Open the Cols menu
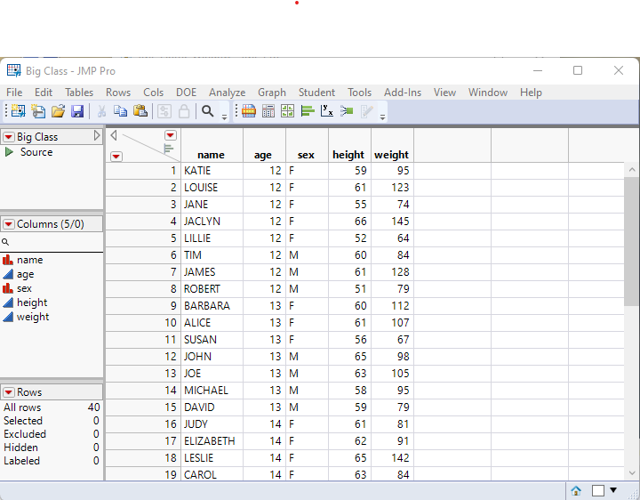This screenshot has width=640, height=500. point(153,93)
